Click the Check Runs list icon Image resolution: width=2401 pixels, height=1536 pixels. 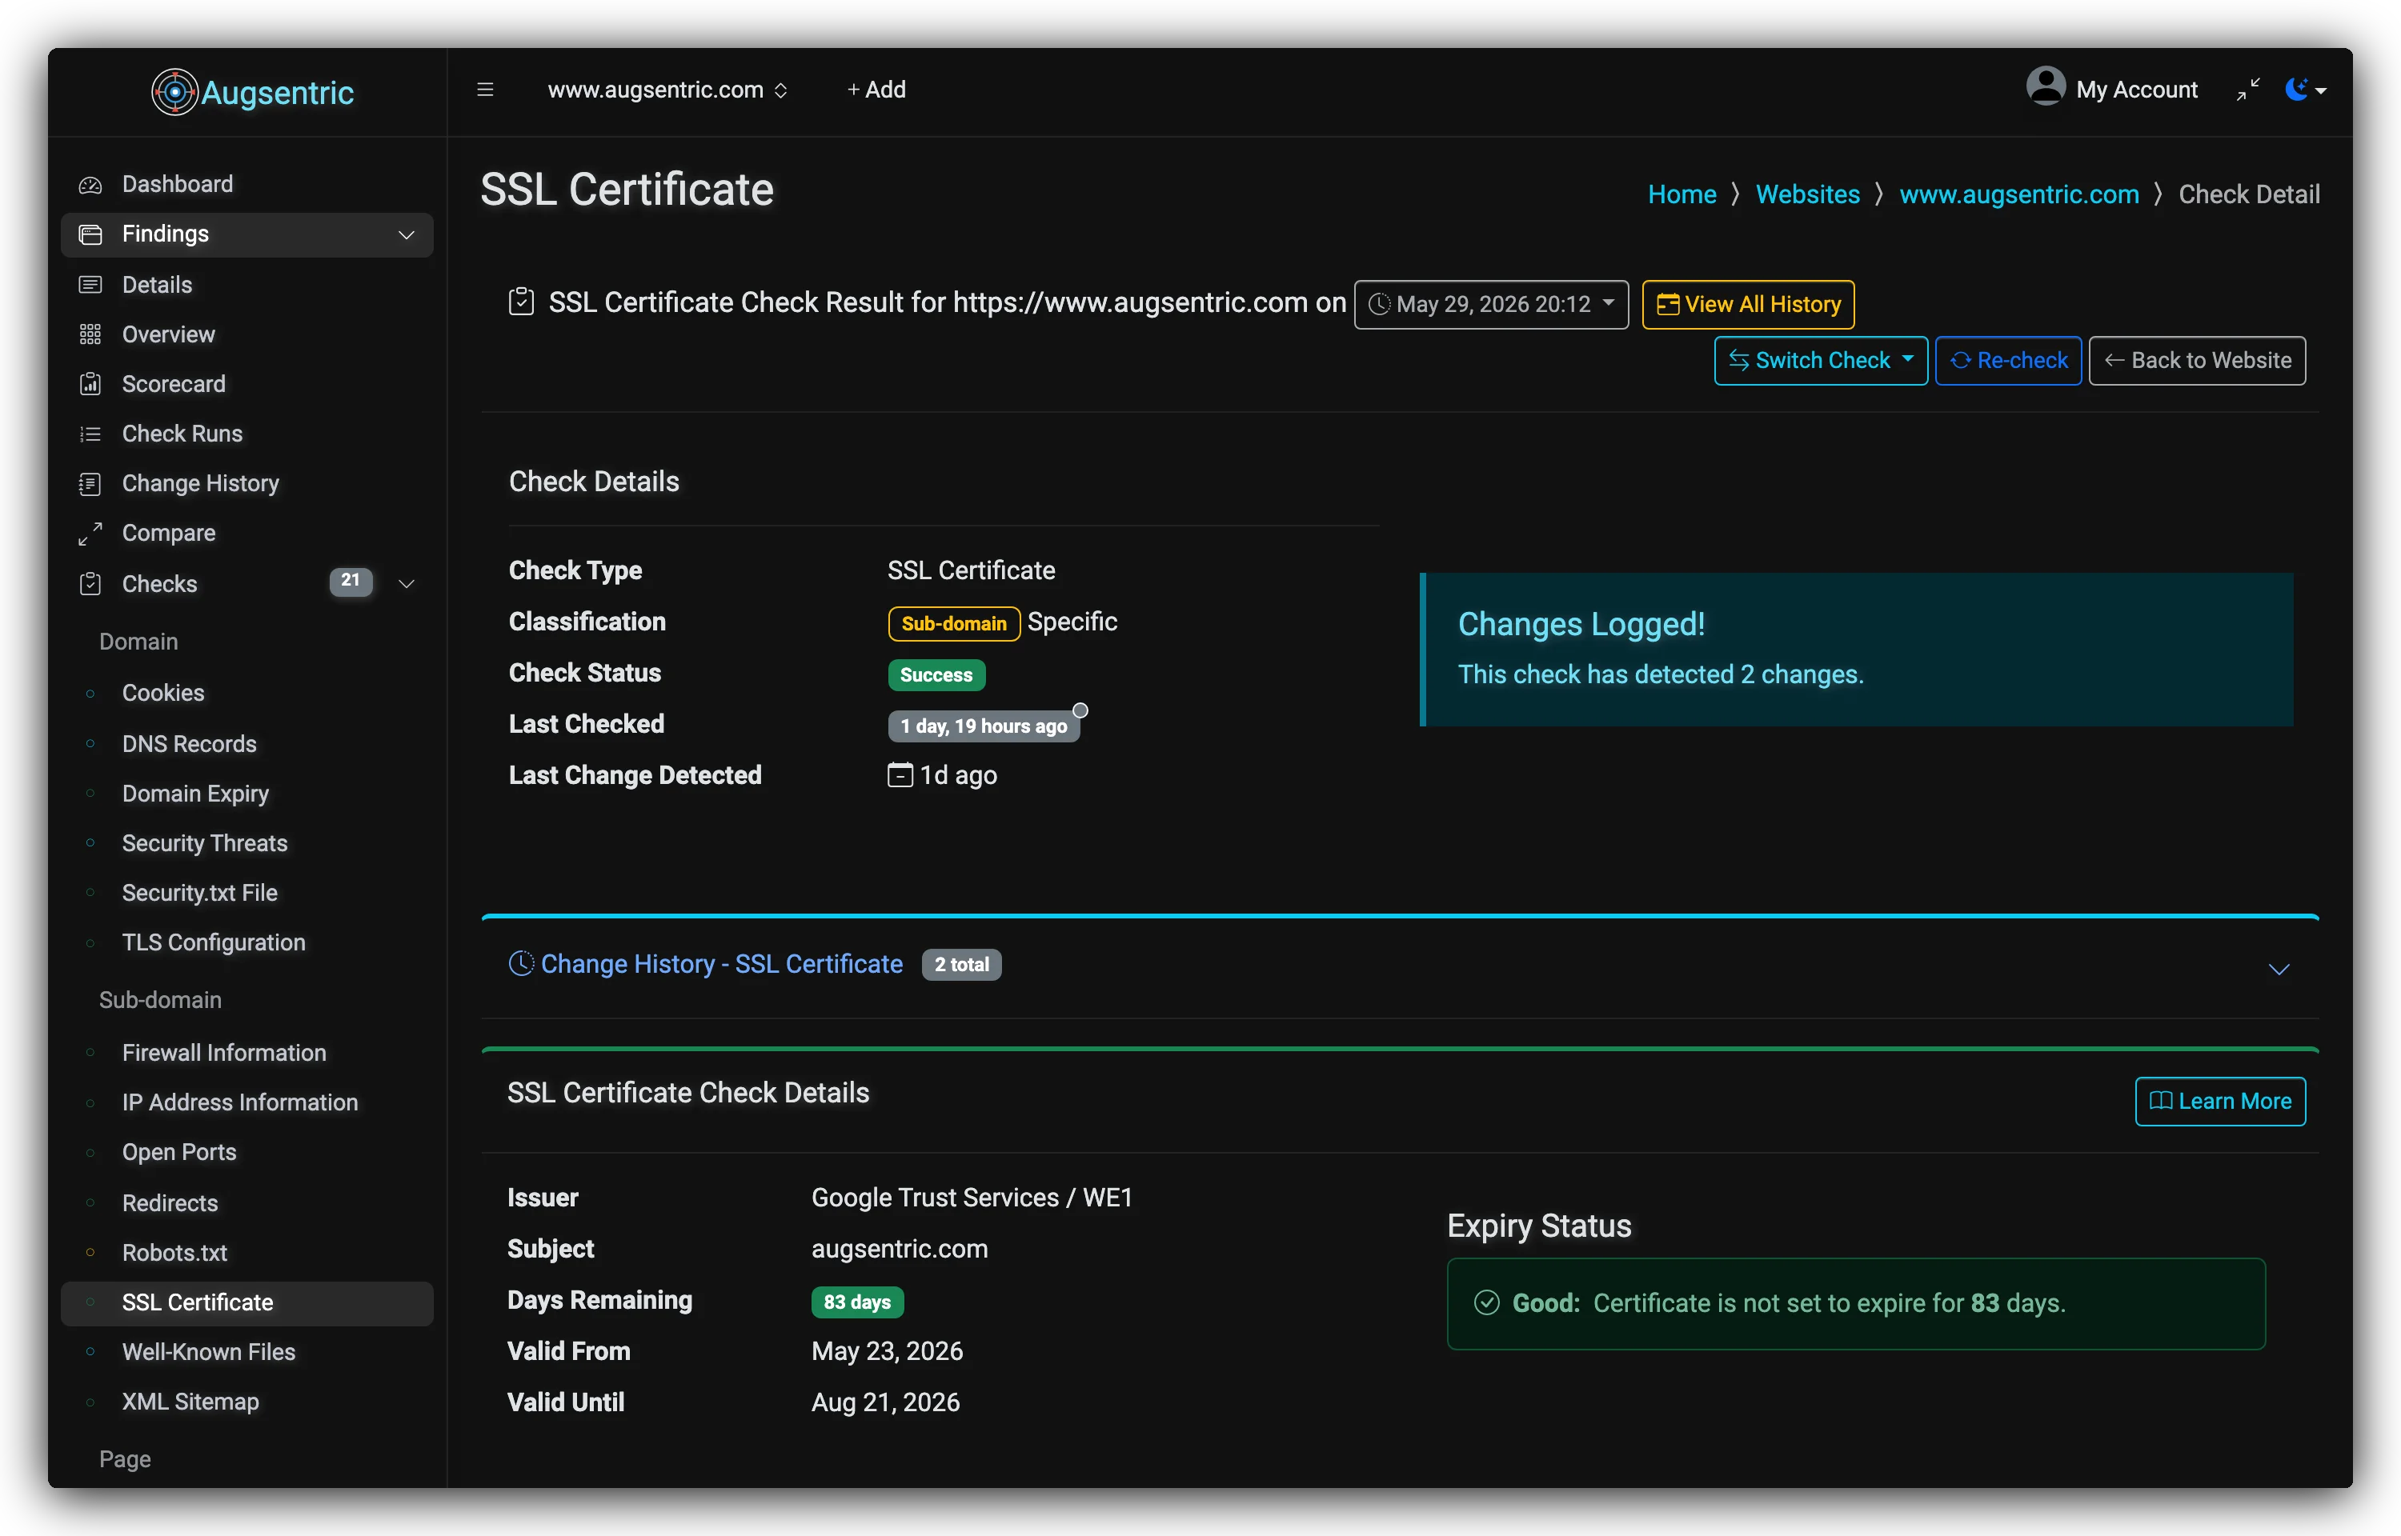pyautogui.click(x=90, y=434)
